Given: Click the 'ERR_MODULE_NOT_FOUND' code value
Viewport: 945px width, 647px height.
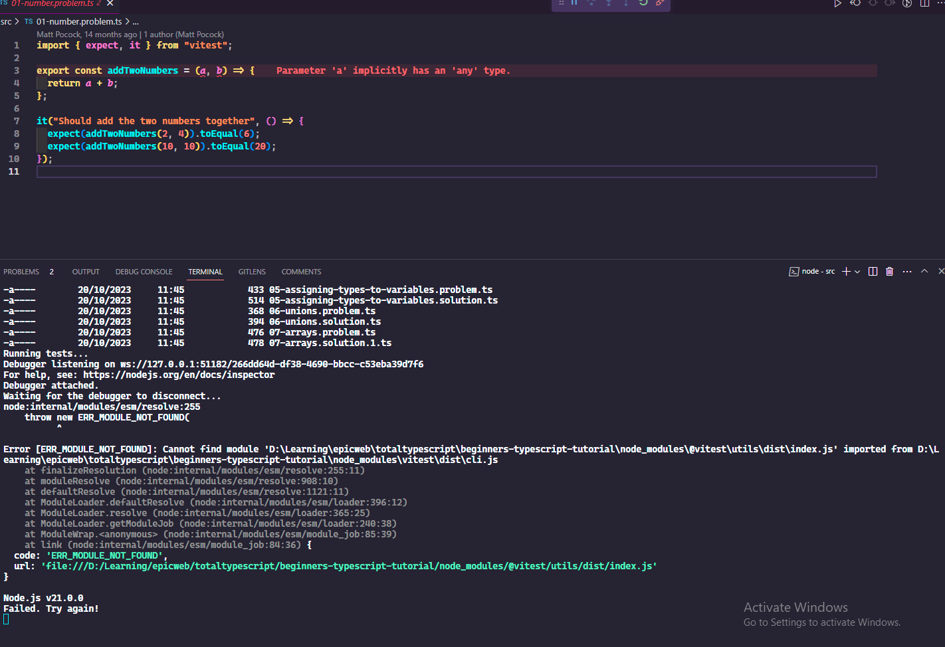Looking at the screenshot, I should click(104, 555).
